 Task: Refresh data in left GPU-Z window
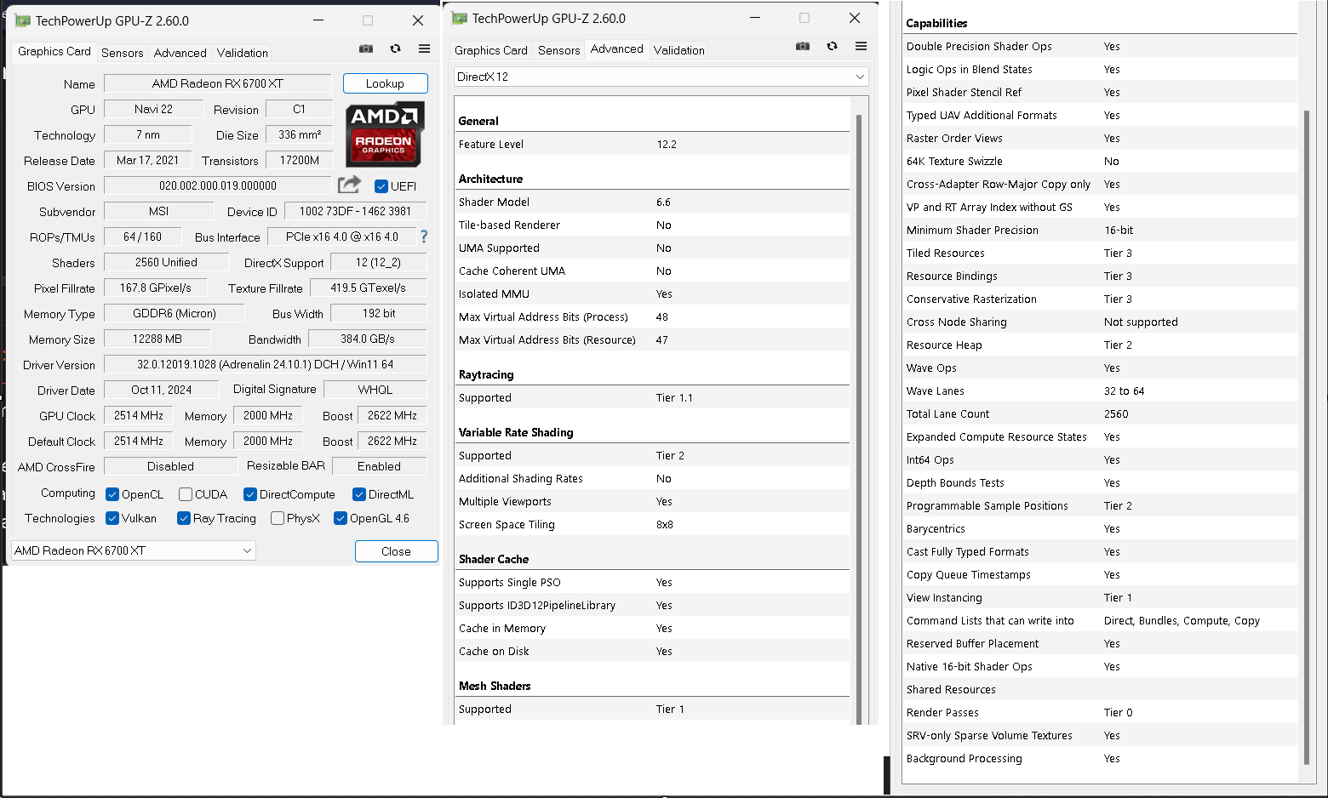tap(396, 49)
